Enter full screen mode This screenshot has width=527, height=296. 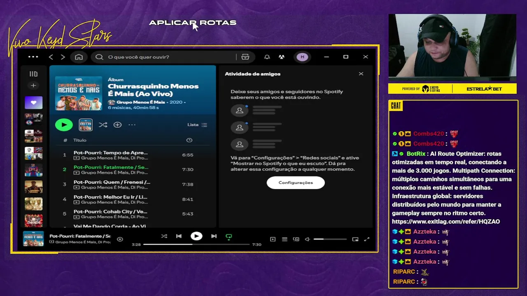[x=367, y=239]
